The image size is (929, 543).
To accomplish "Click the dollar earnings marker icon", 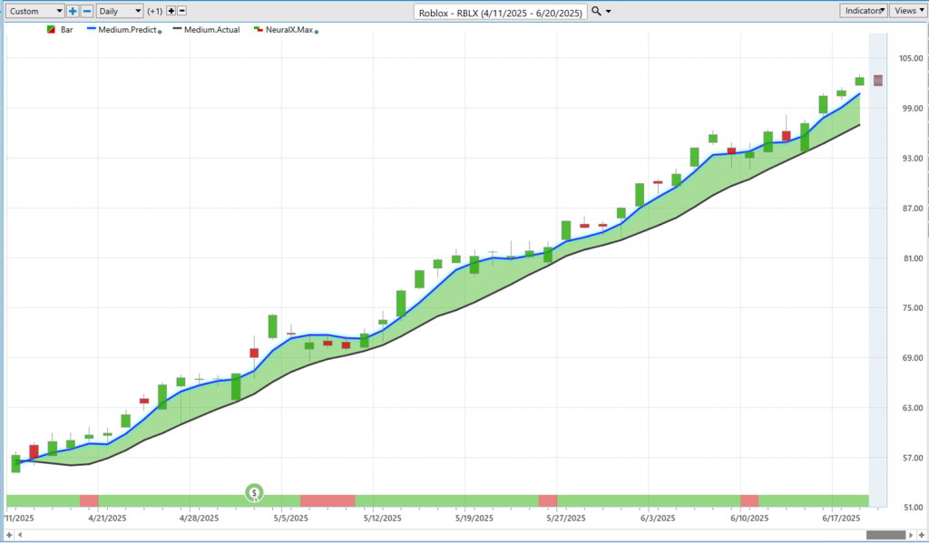I will coord(255,493).
